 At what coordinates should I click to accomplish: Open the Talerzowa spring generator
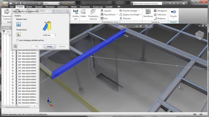click(x=160, y=15)
